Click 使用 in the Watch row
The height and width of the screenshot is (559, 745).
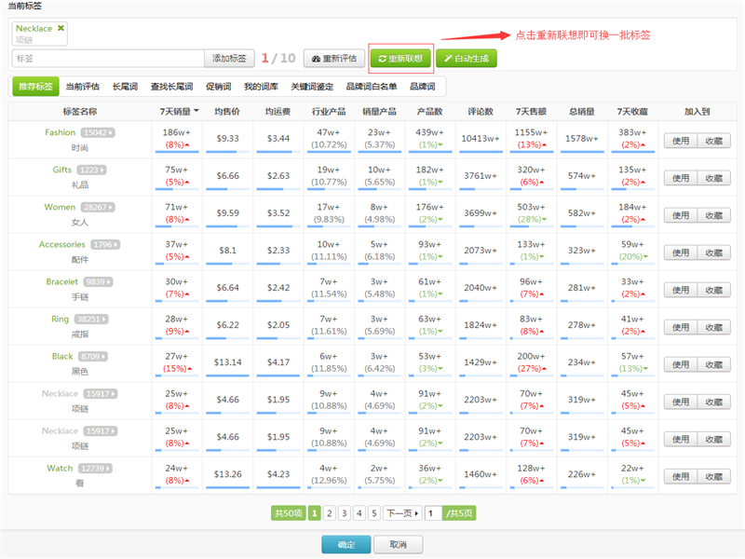[681, 477]
